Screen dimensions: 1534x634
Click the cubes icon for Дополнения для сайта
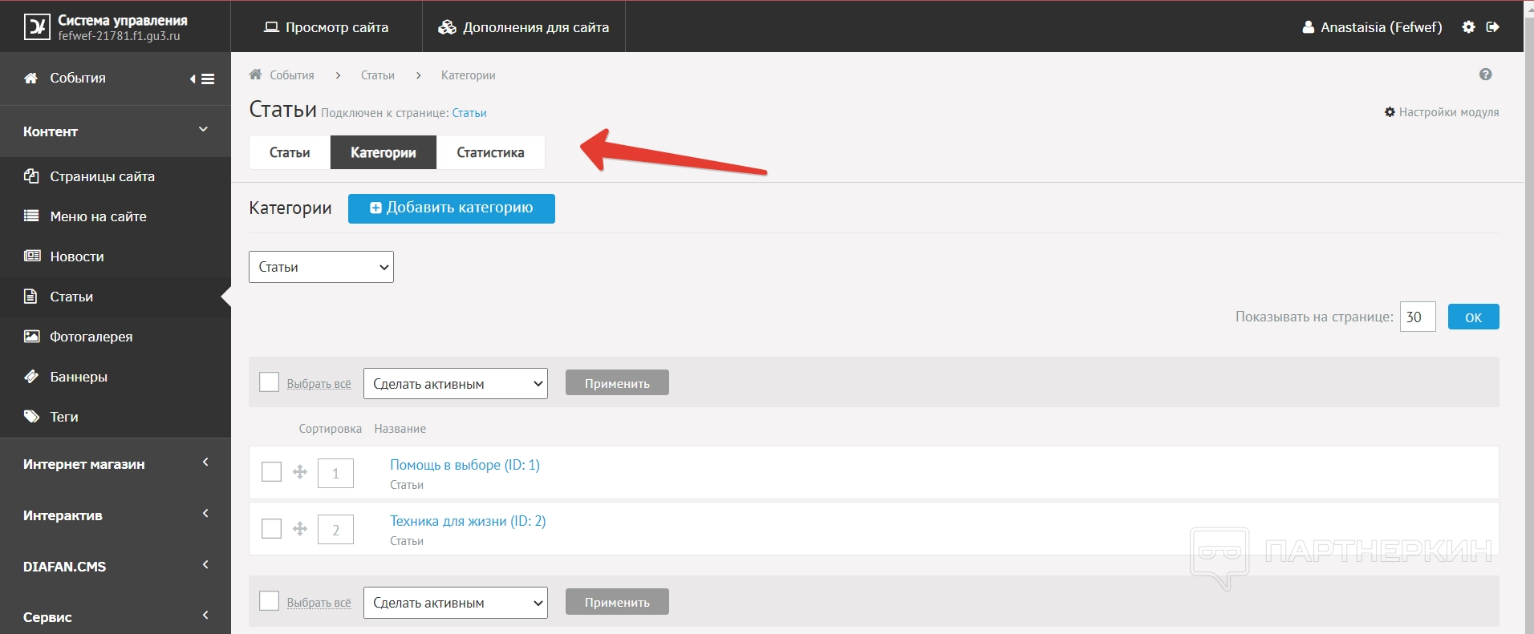click(447, 27)
